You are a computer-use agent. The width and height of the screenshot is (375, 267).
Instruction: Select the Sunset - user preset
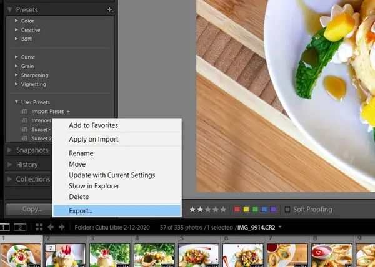tap(41, 130)
